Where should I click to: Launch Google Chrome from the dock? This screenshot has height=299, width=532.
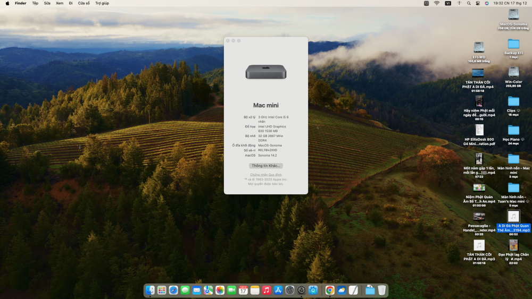coord(330,290)
